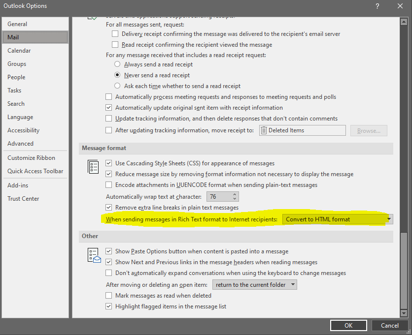Open Customize Ribbon options
Image resolution: width=412 pixels, height=335 pixels.
pyautogui.click(x=35, y=158)
